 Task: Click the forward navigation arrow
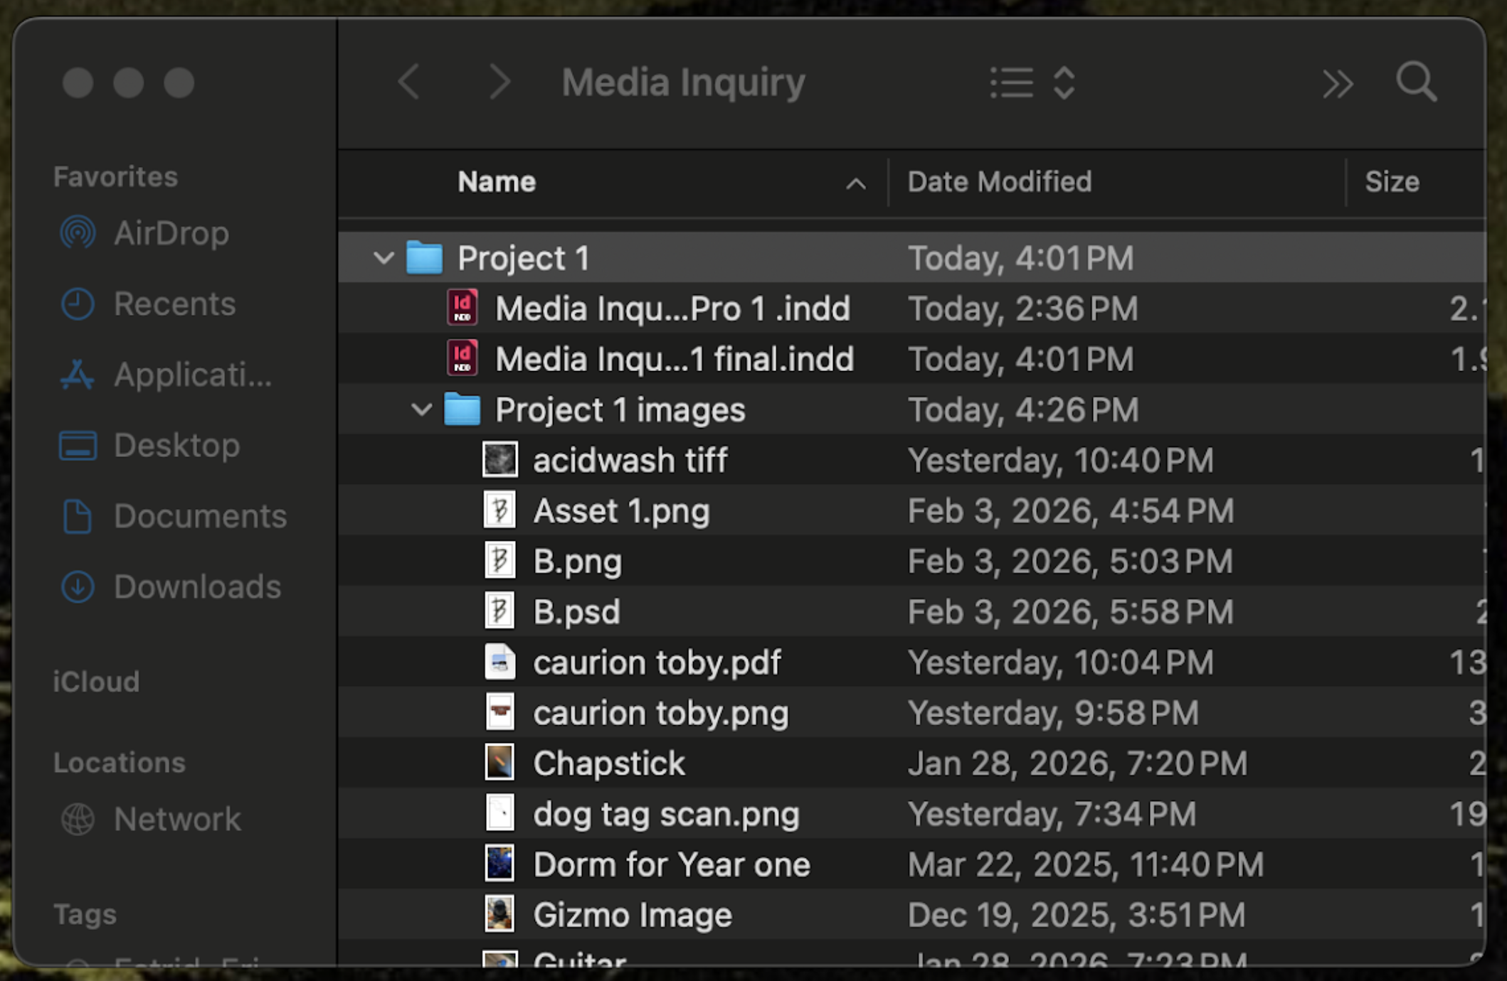(x=500, y=82)
